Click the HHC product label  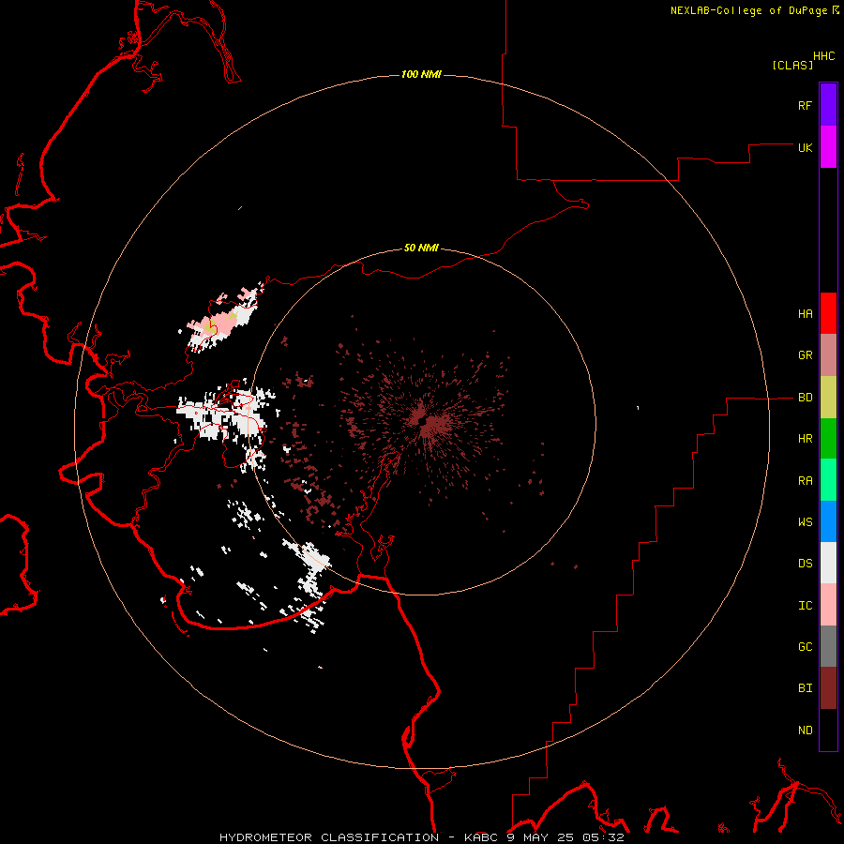(x=823, y=56)
